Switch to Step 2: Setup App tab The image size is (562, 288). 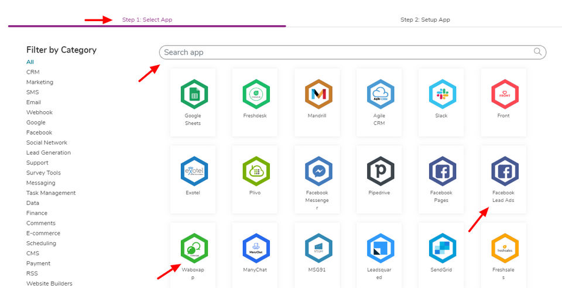pyautogui.click(x=425, y=20)
